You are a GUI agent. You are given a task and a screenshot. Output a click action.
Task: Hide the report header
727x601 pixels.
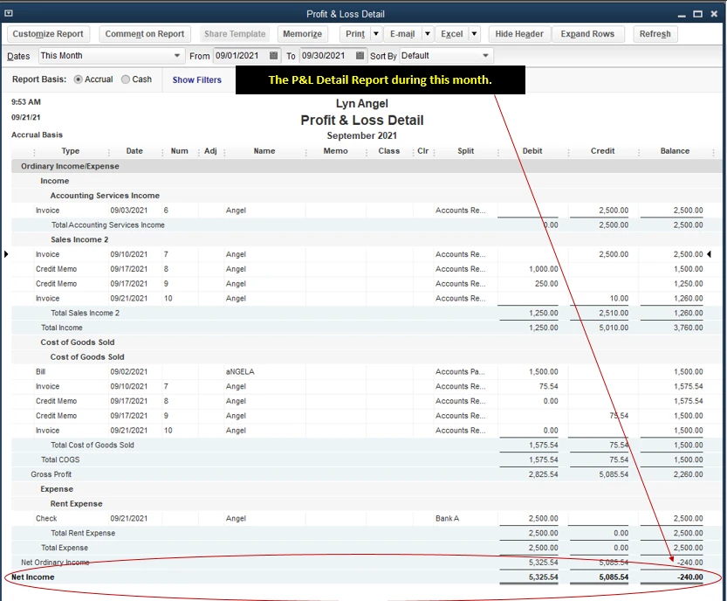point(518,34)
